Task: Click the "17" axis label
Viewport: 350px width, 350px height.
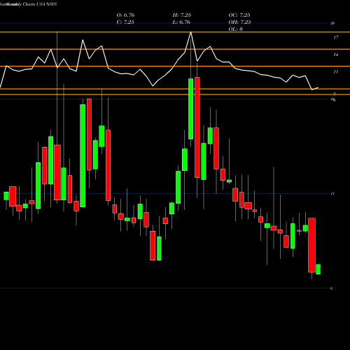Action: [336, 38]
